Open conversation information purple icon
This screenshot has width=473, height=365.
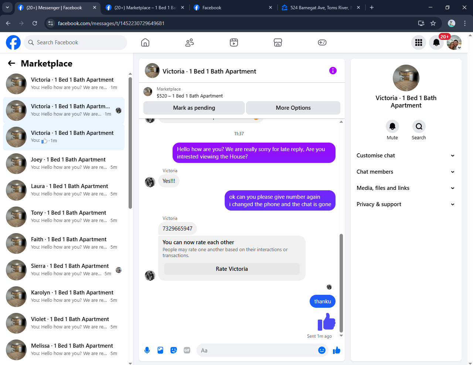click(x=333, y=71)
